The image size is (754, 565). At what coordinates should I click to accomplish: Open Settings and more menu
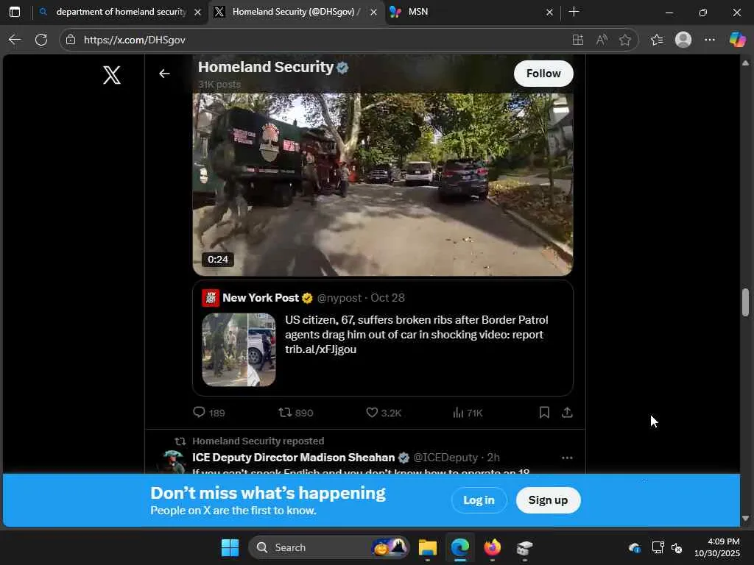click(710, 40)
